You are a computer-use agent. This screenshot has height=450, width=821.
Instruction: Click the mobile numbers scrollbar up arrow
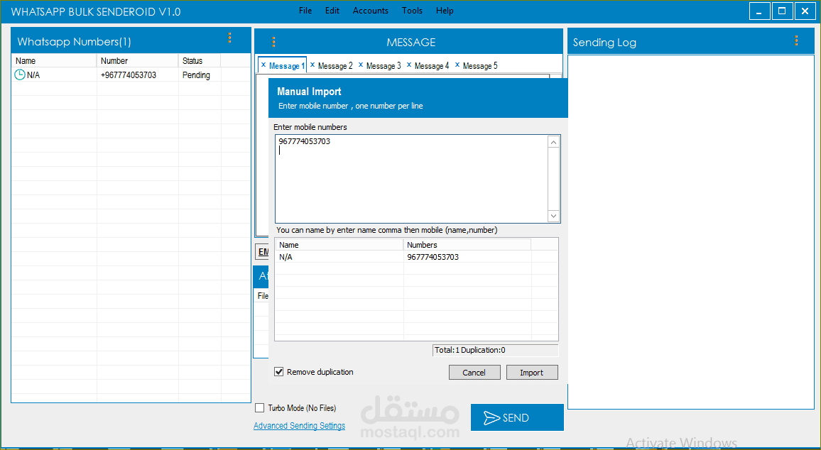coord(553,142)
